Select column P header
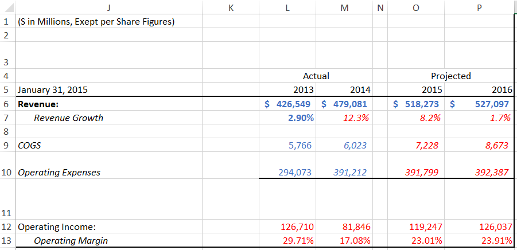Viewport: 517px width, 250px height. (x=479, y=8)
